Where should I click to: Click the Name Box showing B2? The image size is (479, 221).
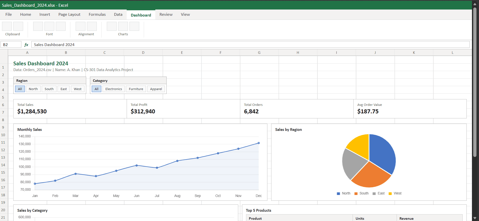pyautogui.click(x=11, y=45)
